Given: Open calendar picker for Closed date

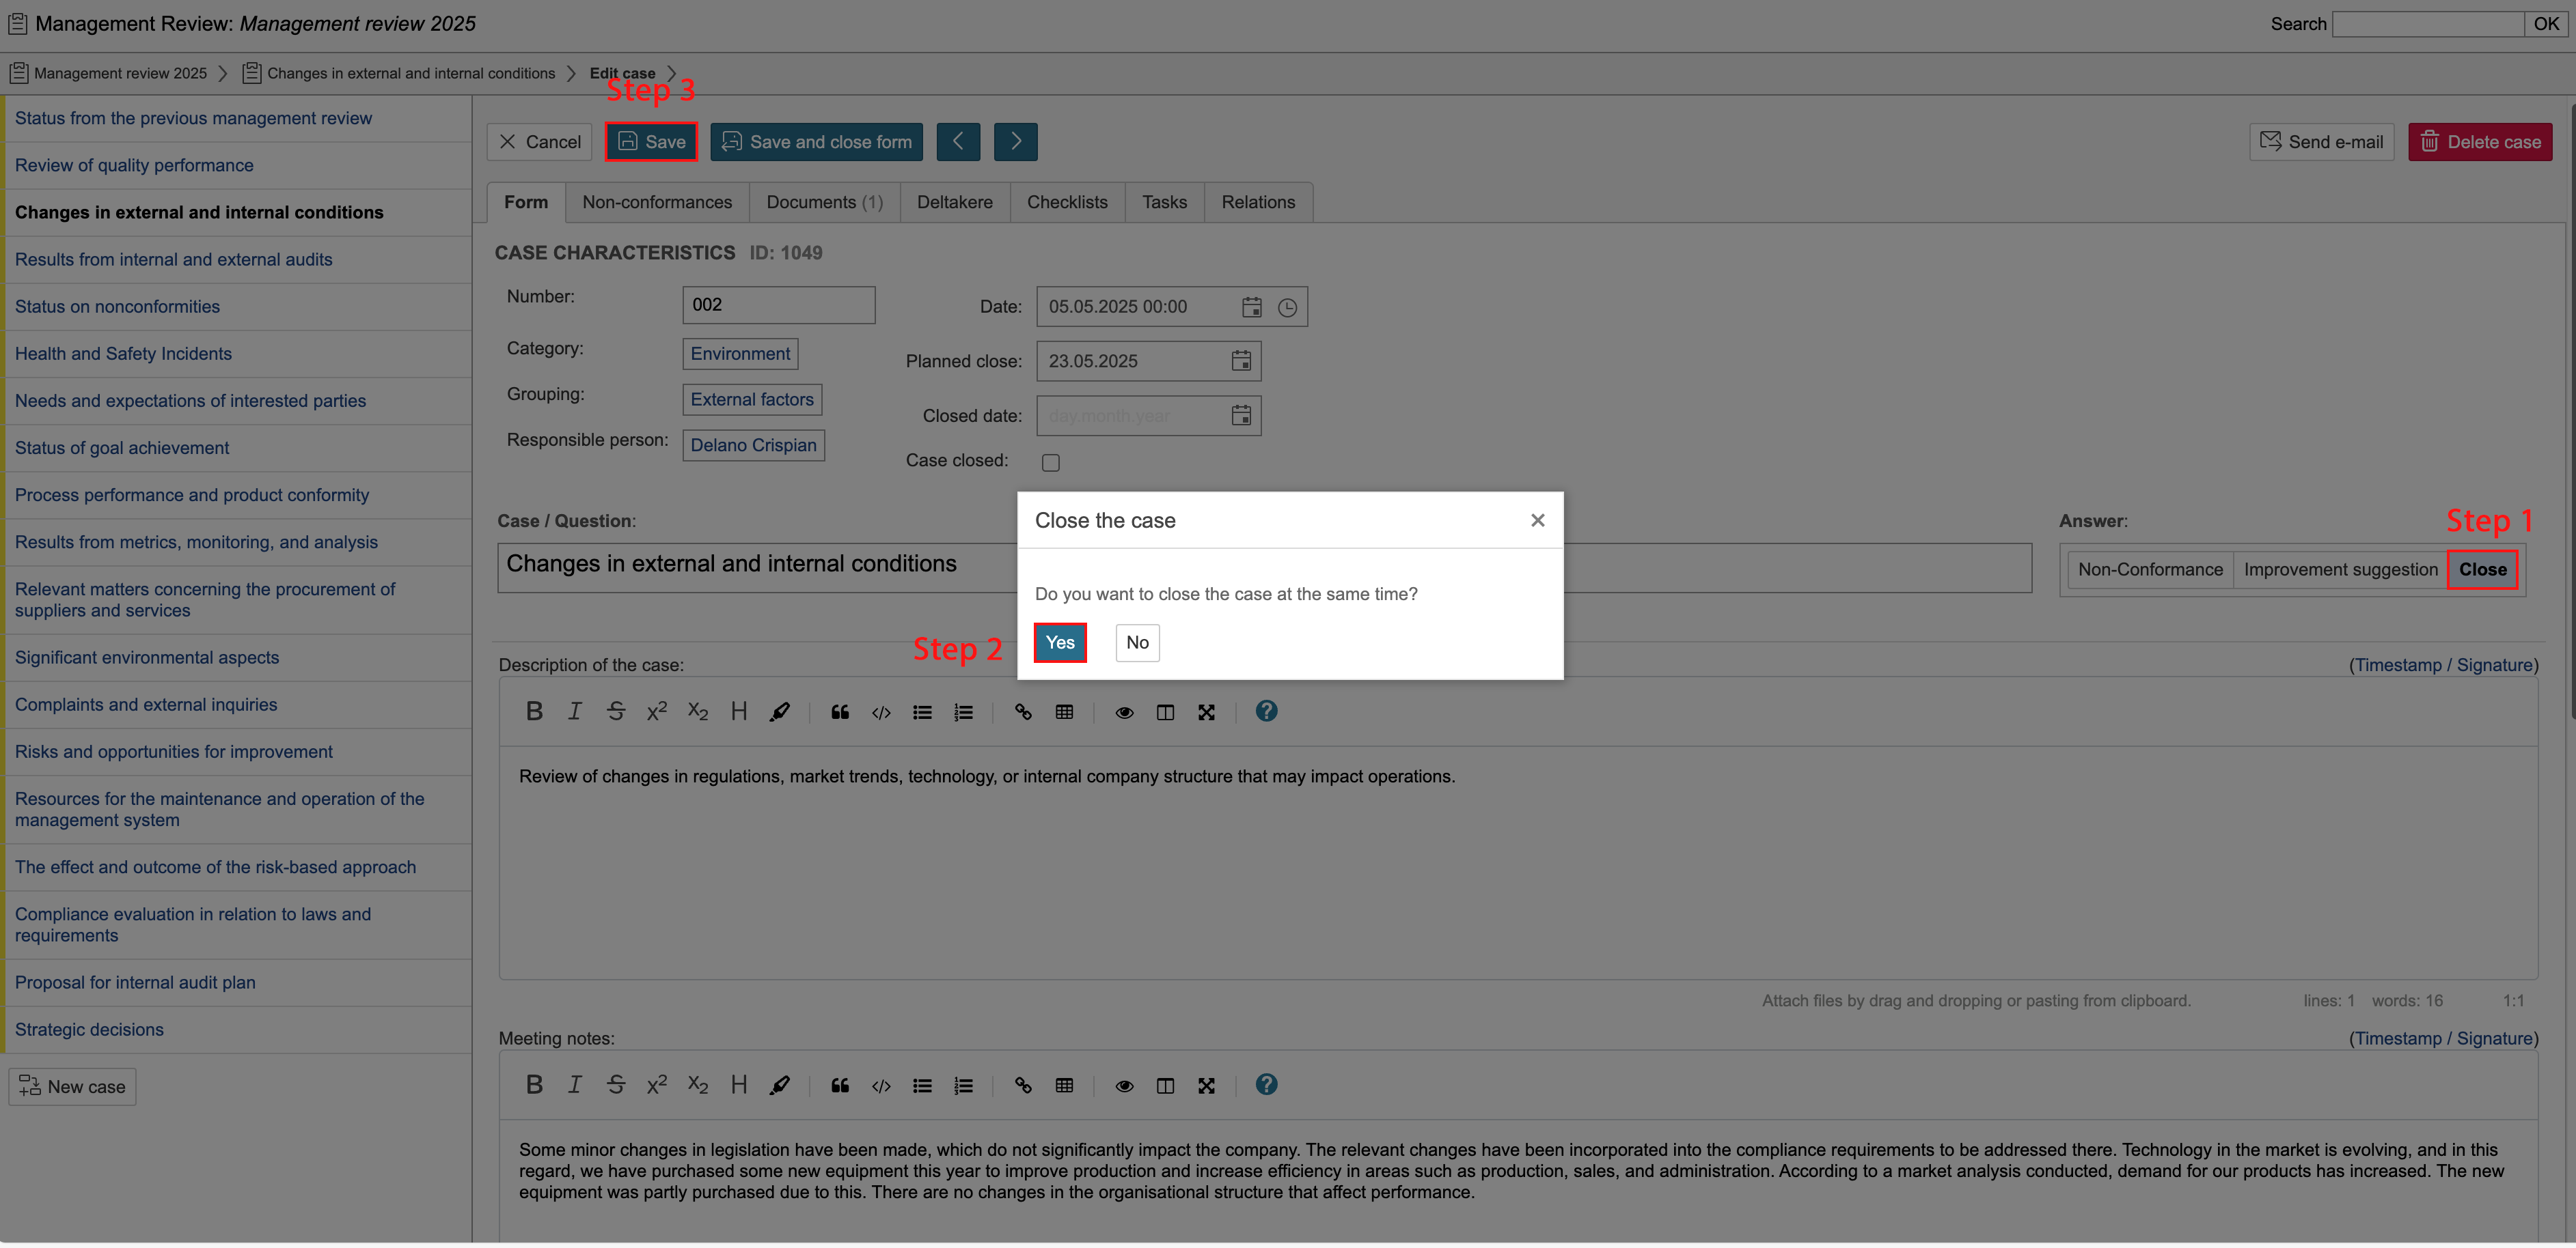Looking at the screenshot, I should (1241, 416).
